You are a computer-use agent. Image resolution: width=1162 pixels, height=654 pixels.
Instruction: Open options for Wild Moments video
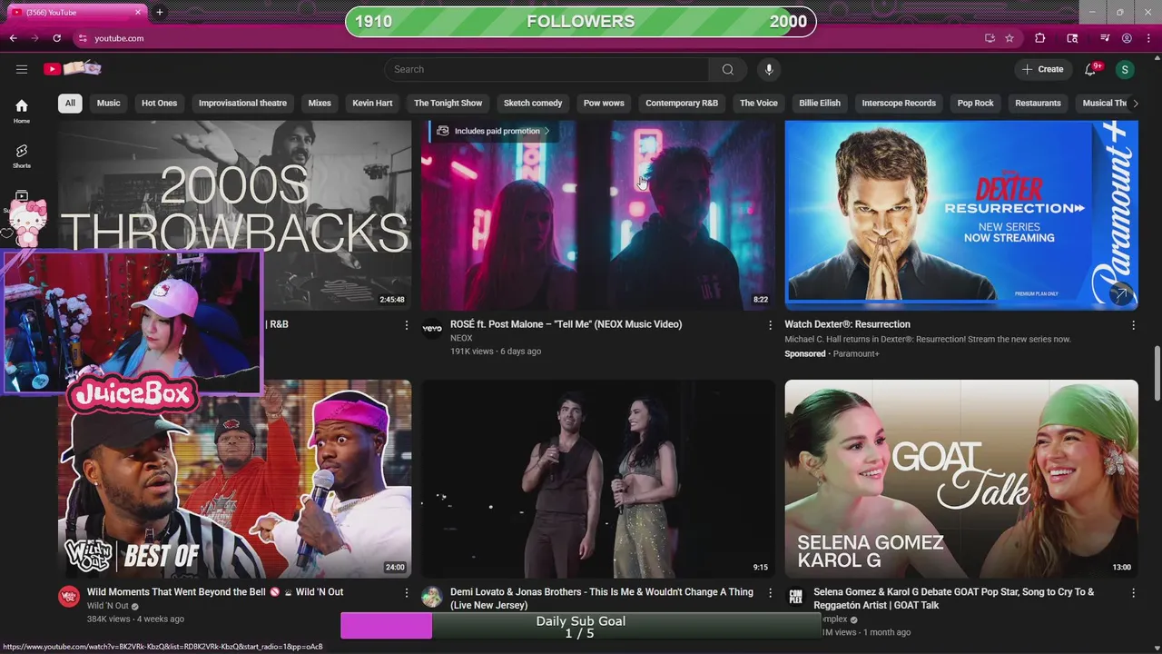point(407,593)
